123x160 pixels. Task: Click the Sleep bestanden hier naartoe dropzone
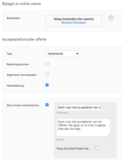(74, 21)
